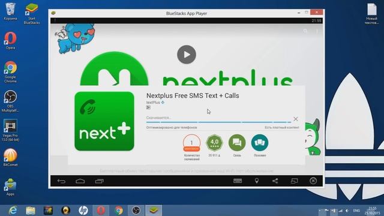Cancel the app download with X
This screenshot has width=384, height=216.
tap(296, 119)
